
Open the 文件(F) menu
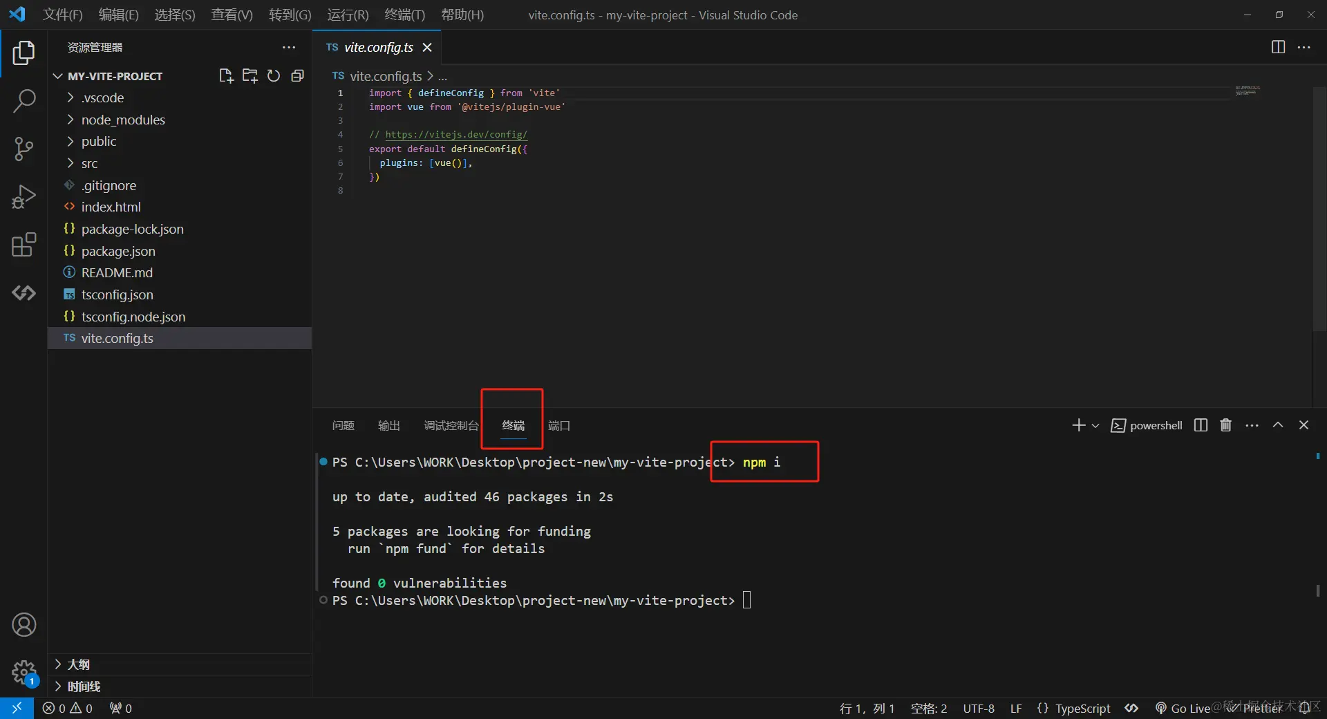point(62,15)
